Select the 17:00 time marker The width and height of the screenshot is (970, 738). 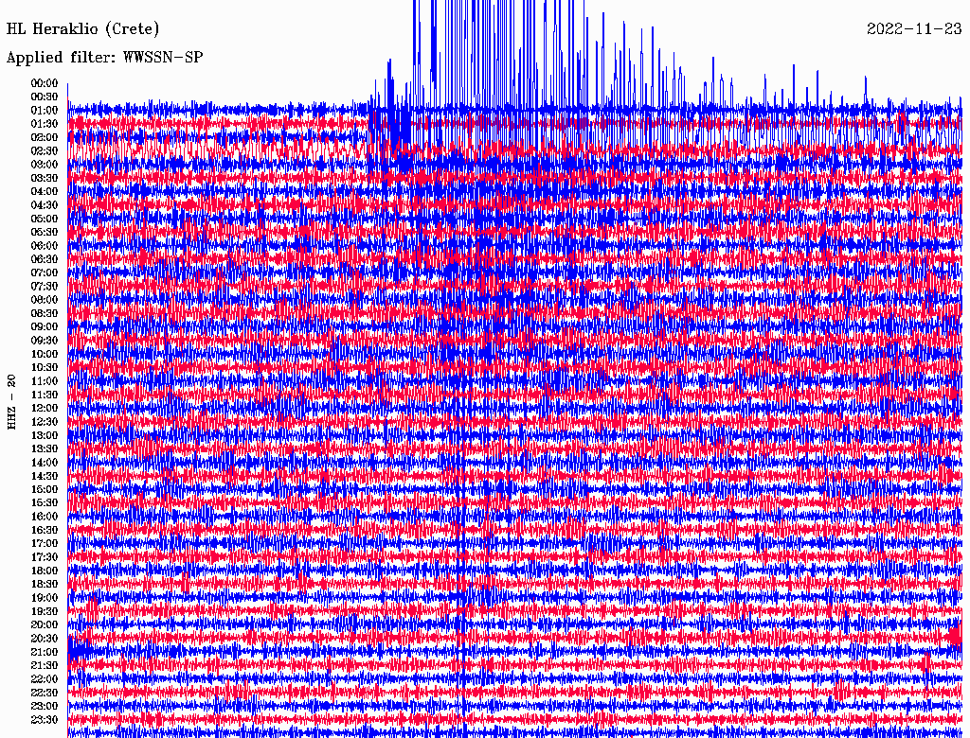click(x=45, y=543)
